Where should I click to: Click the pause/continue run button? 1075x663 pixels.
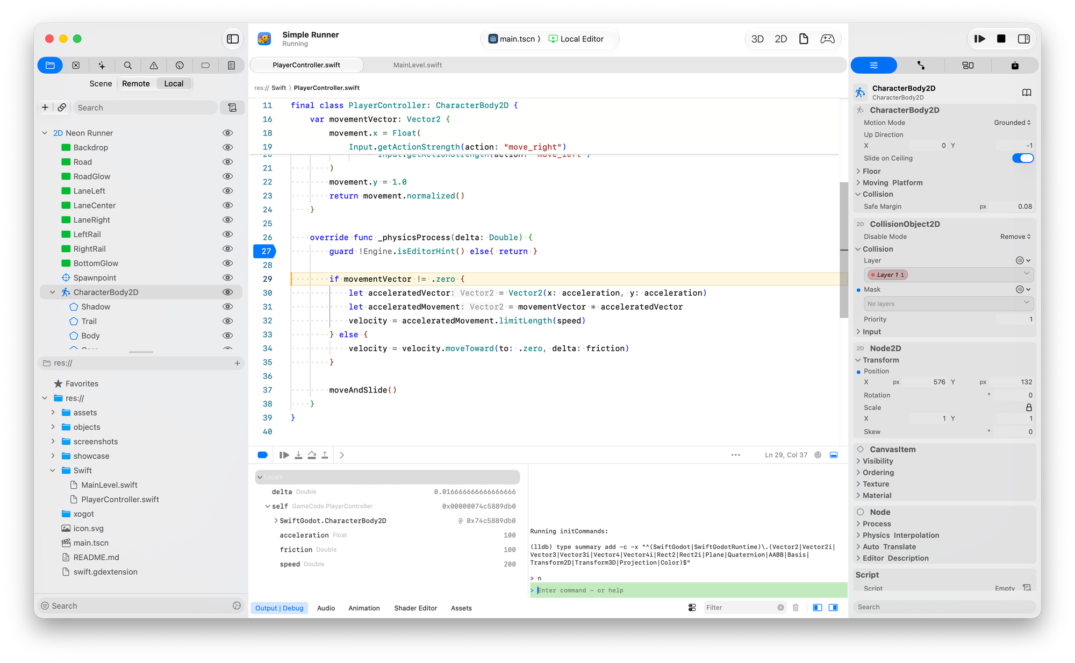coord(980,39)
